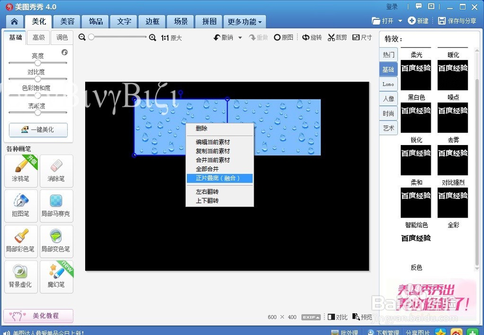Open 尺寸 size dialog
Screen dimensions: 484x335
coord(362,38)
